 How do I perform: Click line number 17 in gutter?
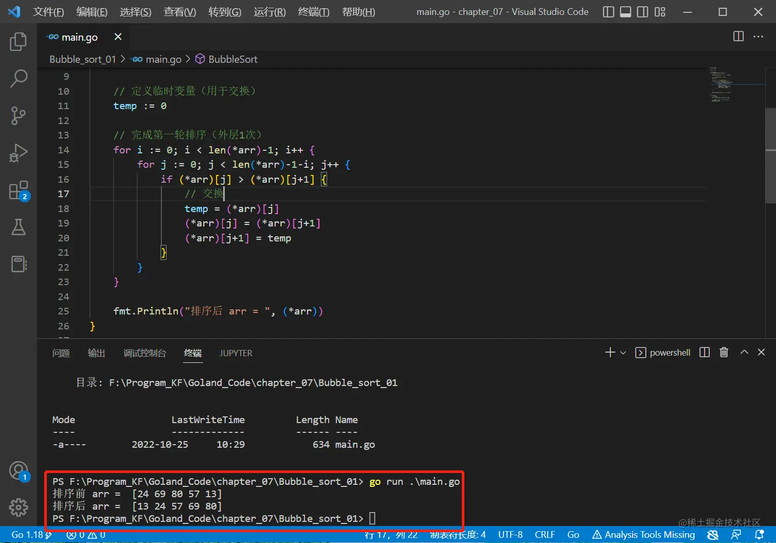63,194
